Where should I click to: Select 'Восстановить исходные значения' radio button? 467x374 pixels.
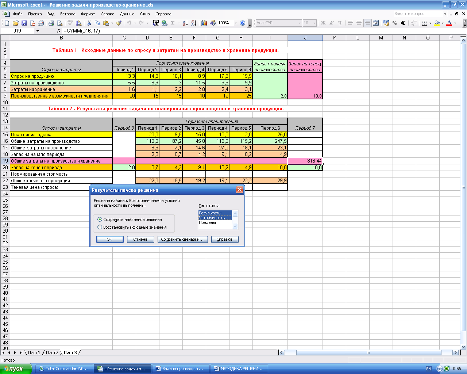point(100,227)
